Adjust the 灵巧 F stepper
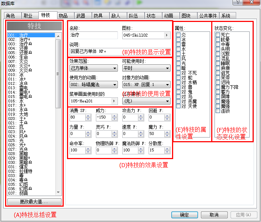Screen dimensions: 261x222 pyautogui.click(x=114, y=134)
